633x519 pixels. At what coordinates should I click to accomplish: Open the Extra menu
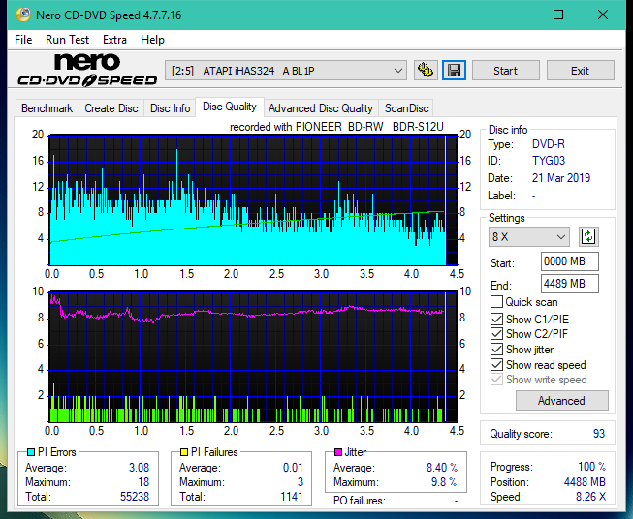[x=114, y=40]
